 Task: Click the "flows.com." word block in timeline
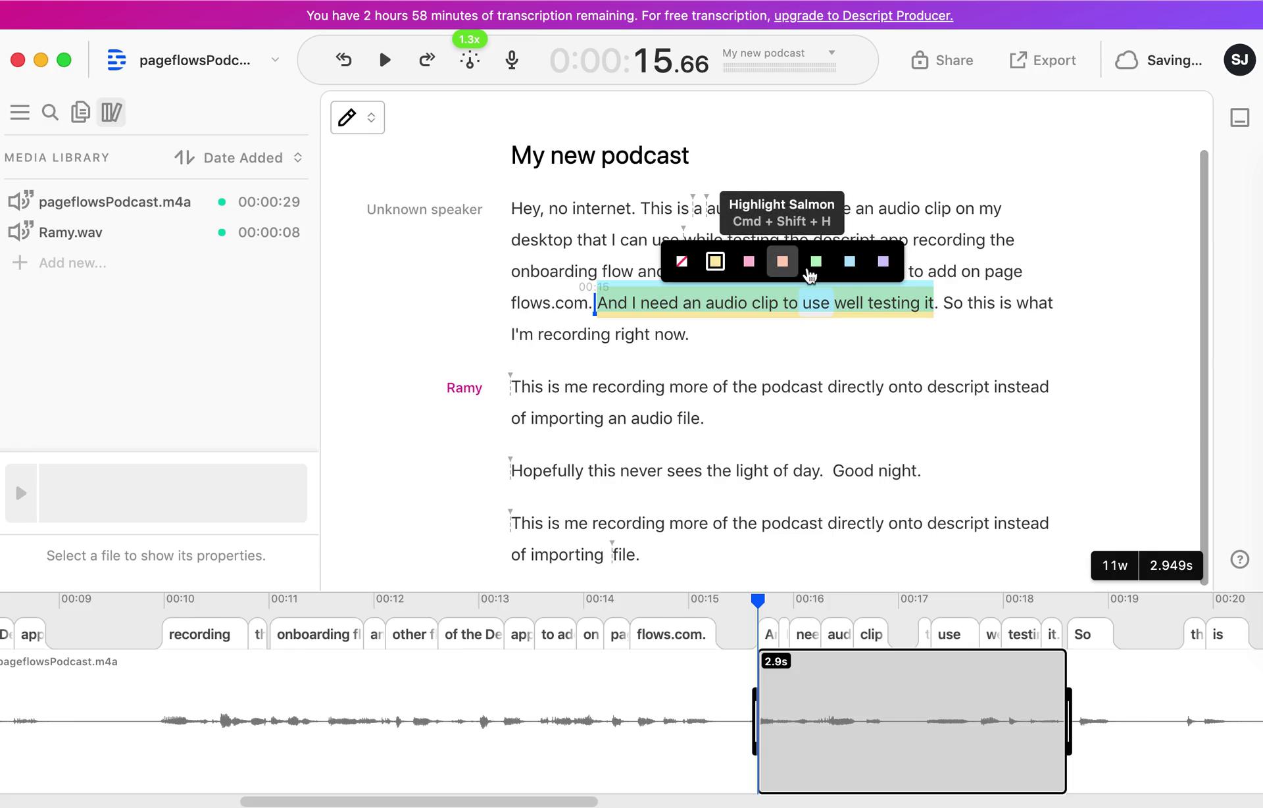coord(672,634)
